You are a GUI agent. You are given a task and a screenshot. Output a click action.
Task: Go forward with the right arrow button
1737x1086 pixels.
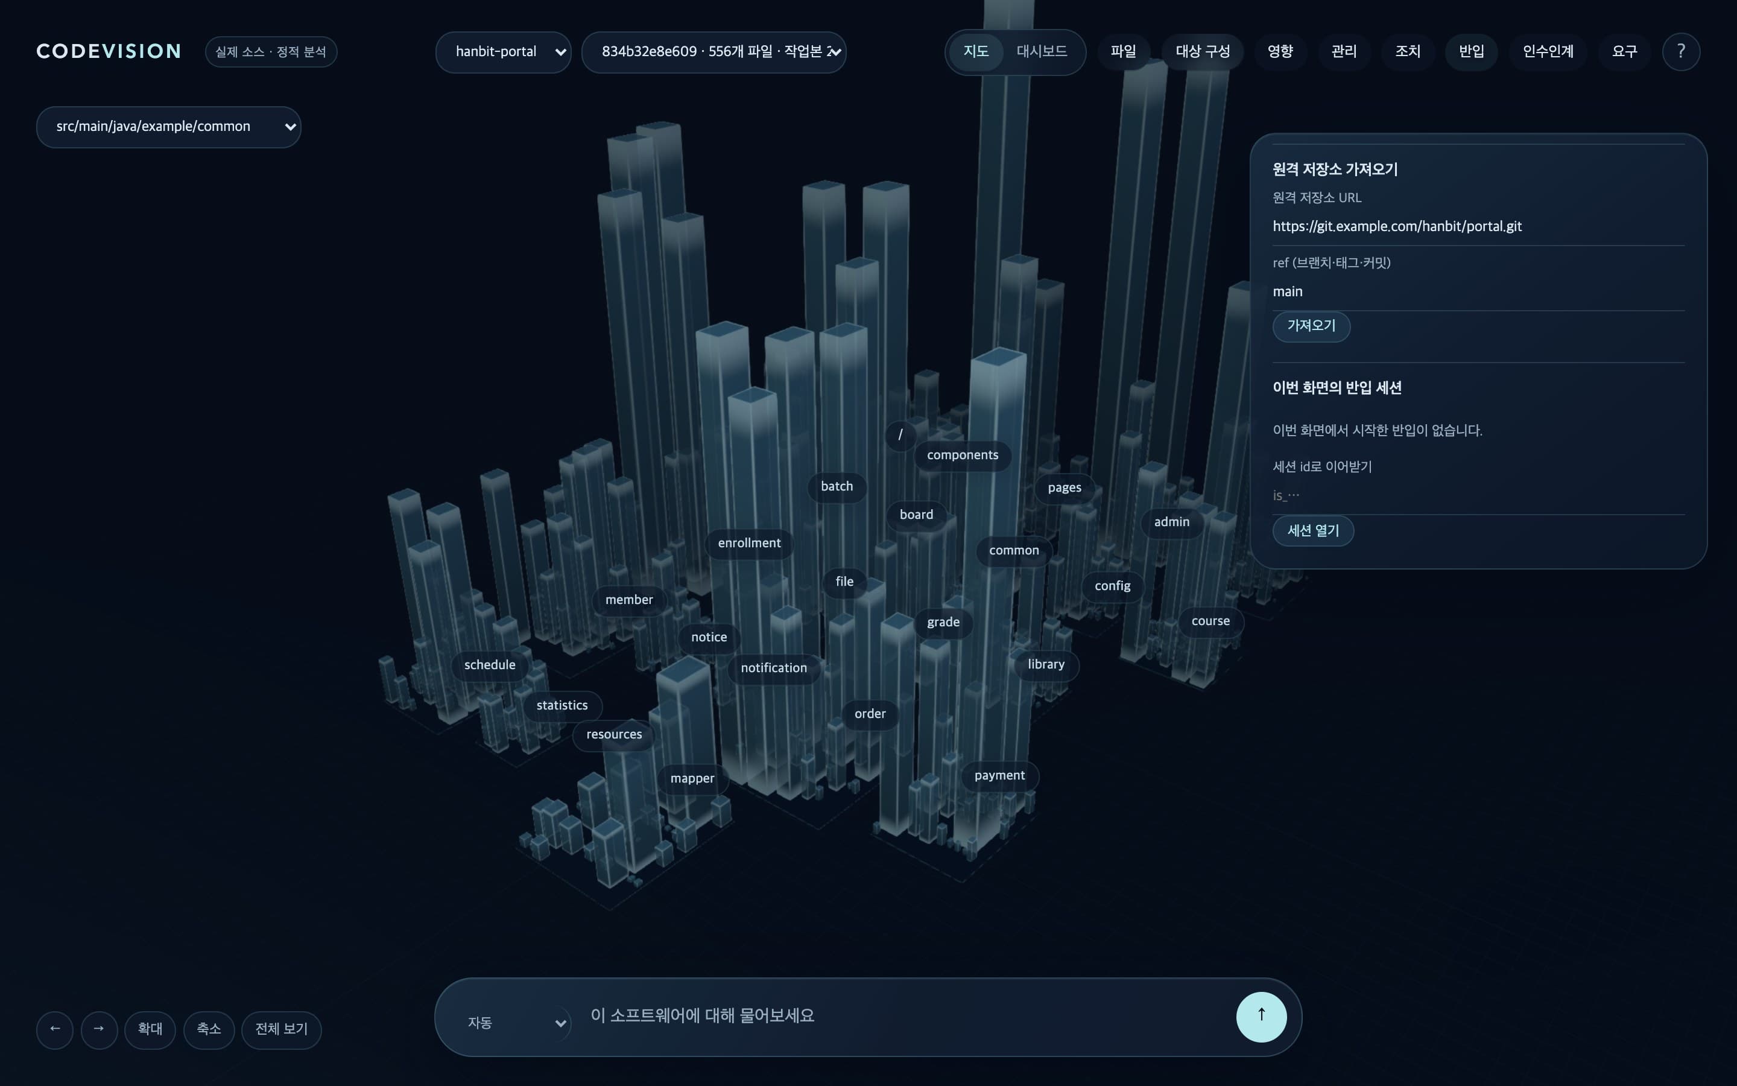(99, 1029)
